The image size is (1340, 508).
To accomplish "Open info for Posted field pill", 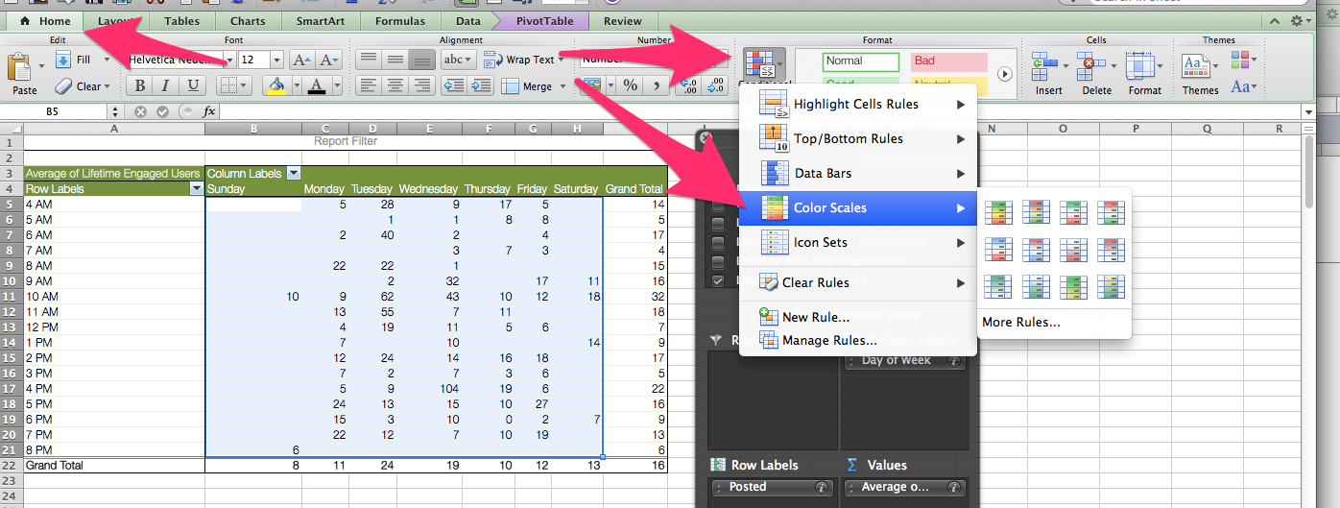I will click(x=821, y=487).
